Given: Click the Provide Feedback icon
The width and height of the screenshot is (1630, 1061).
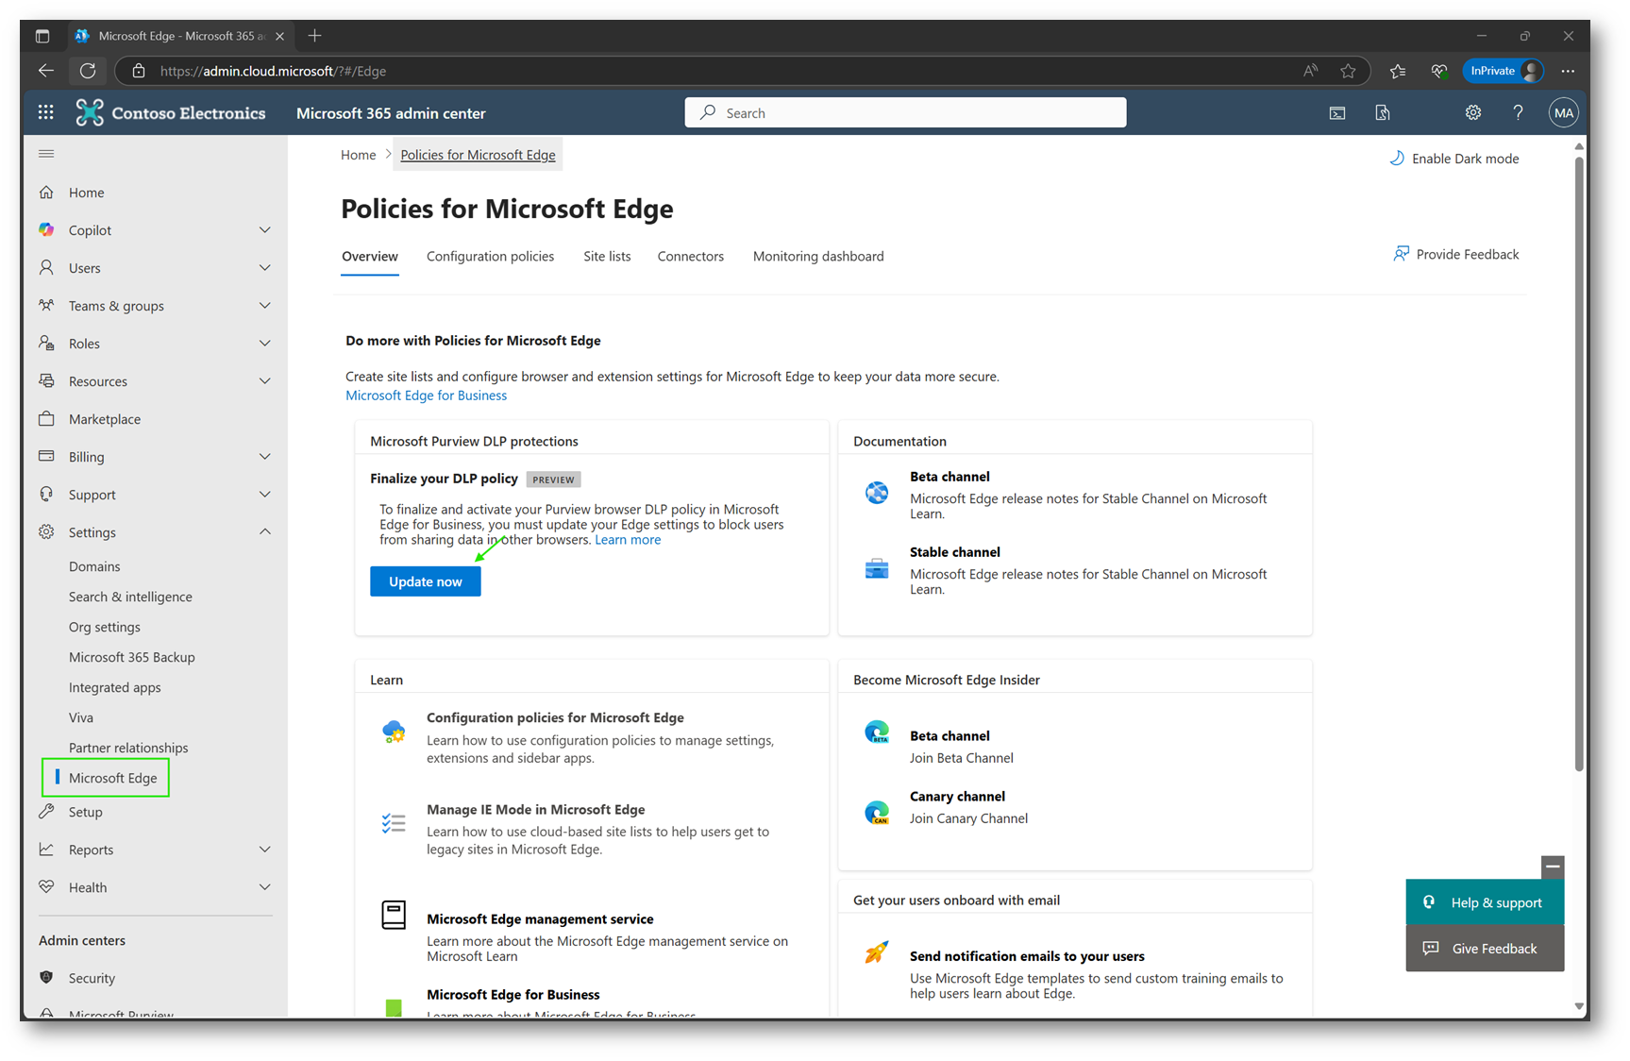Looking at the screenshot, I should (1401, 254).
